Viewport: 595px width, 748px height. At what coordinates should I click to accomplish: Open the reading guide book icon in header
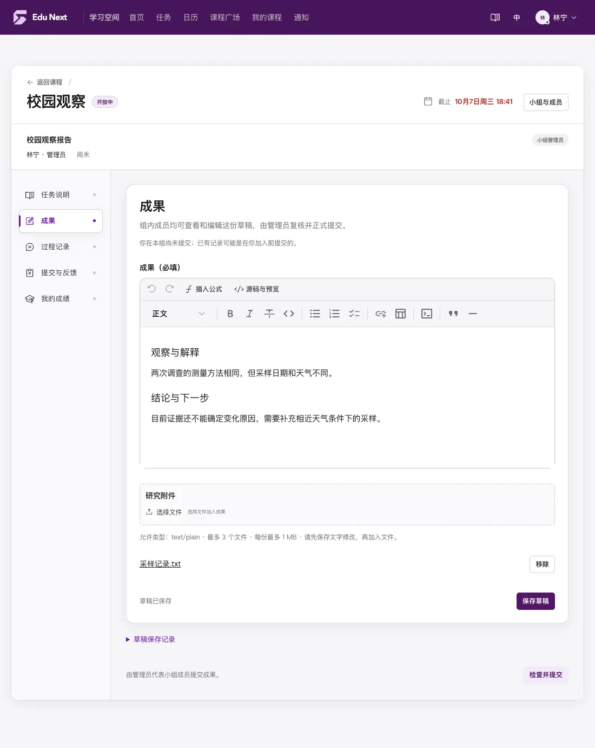pyautogui.click(x=495, y=17)
